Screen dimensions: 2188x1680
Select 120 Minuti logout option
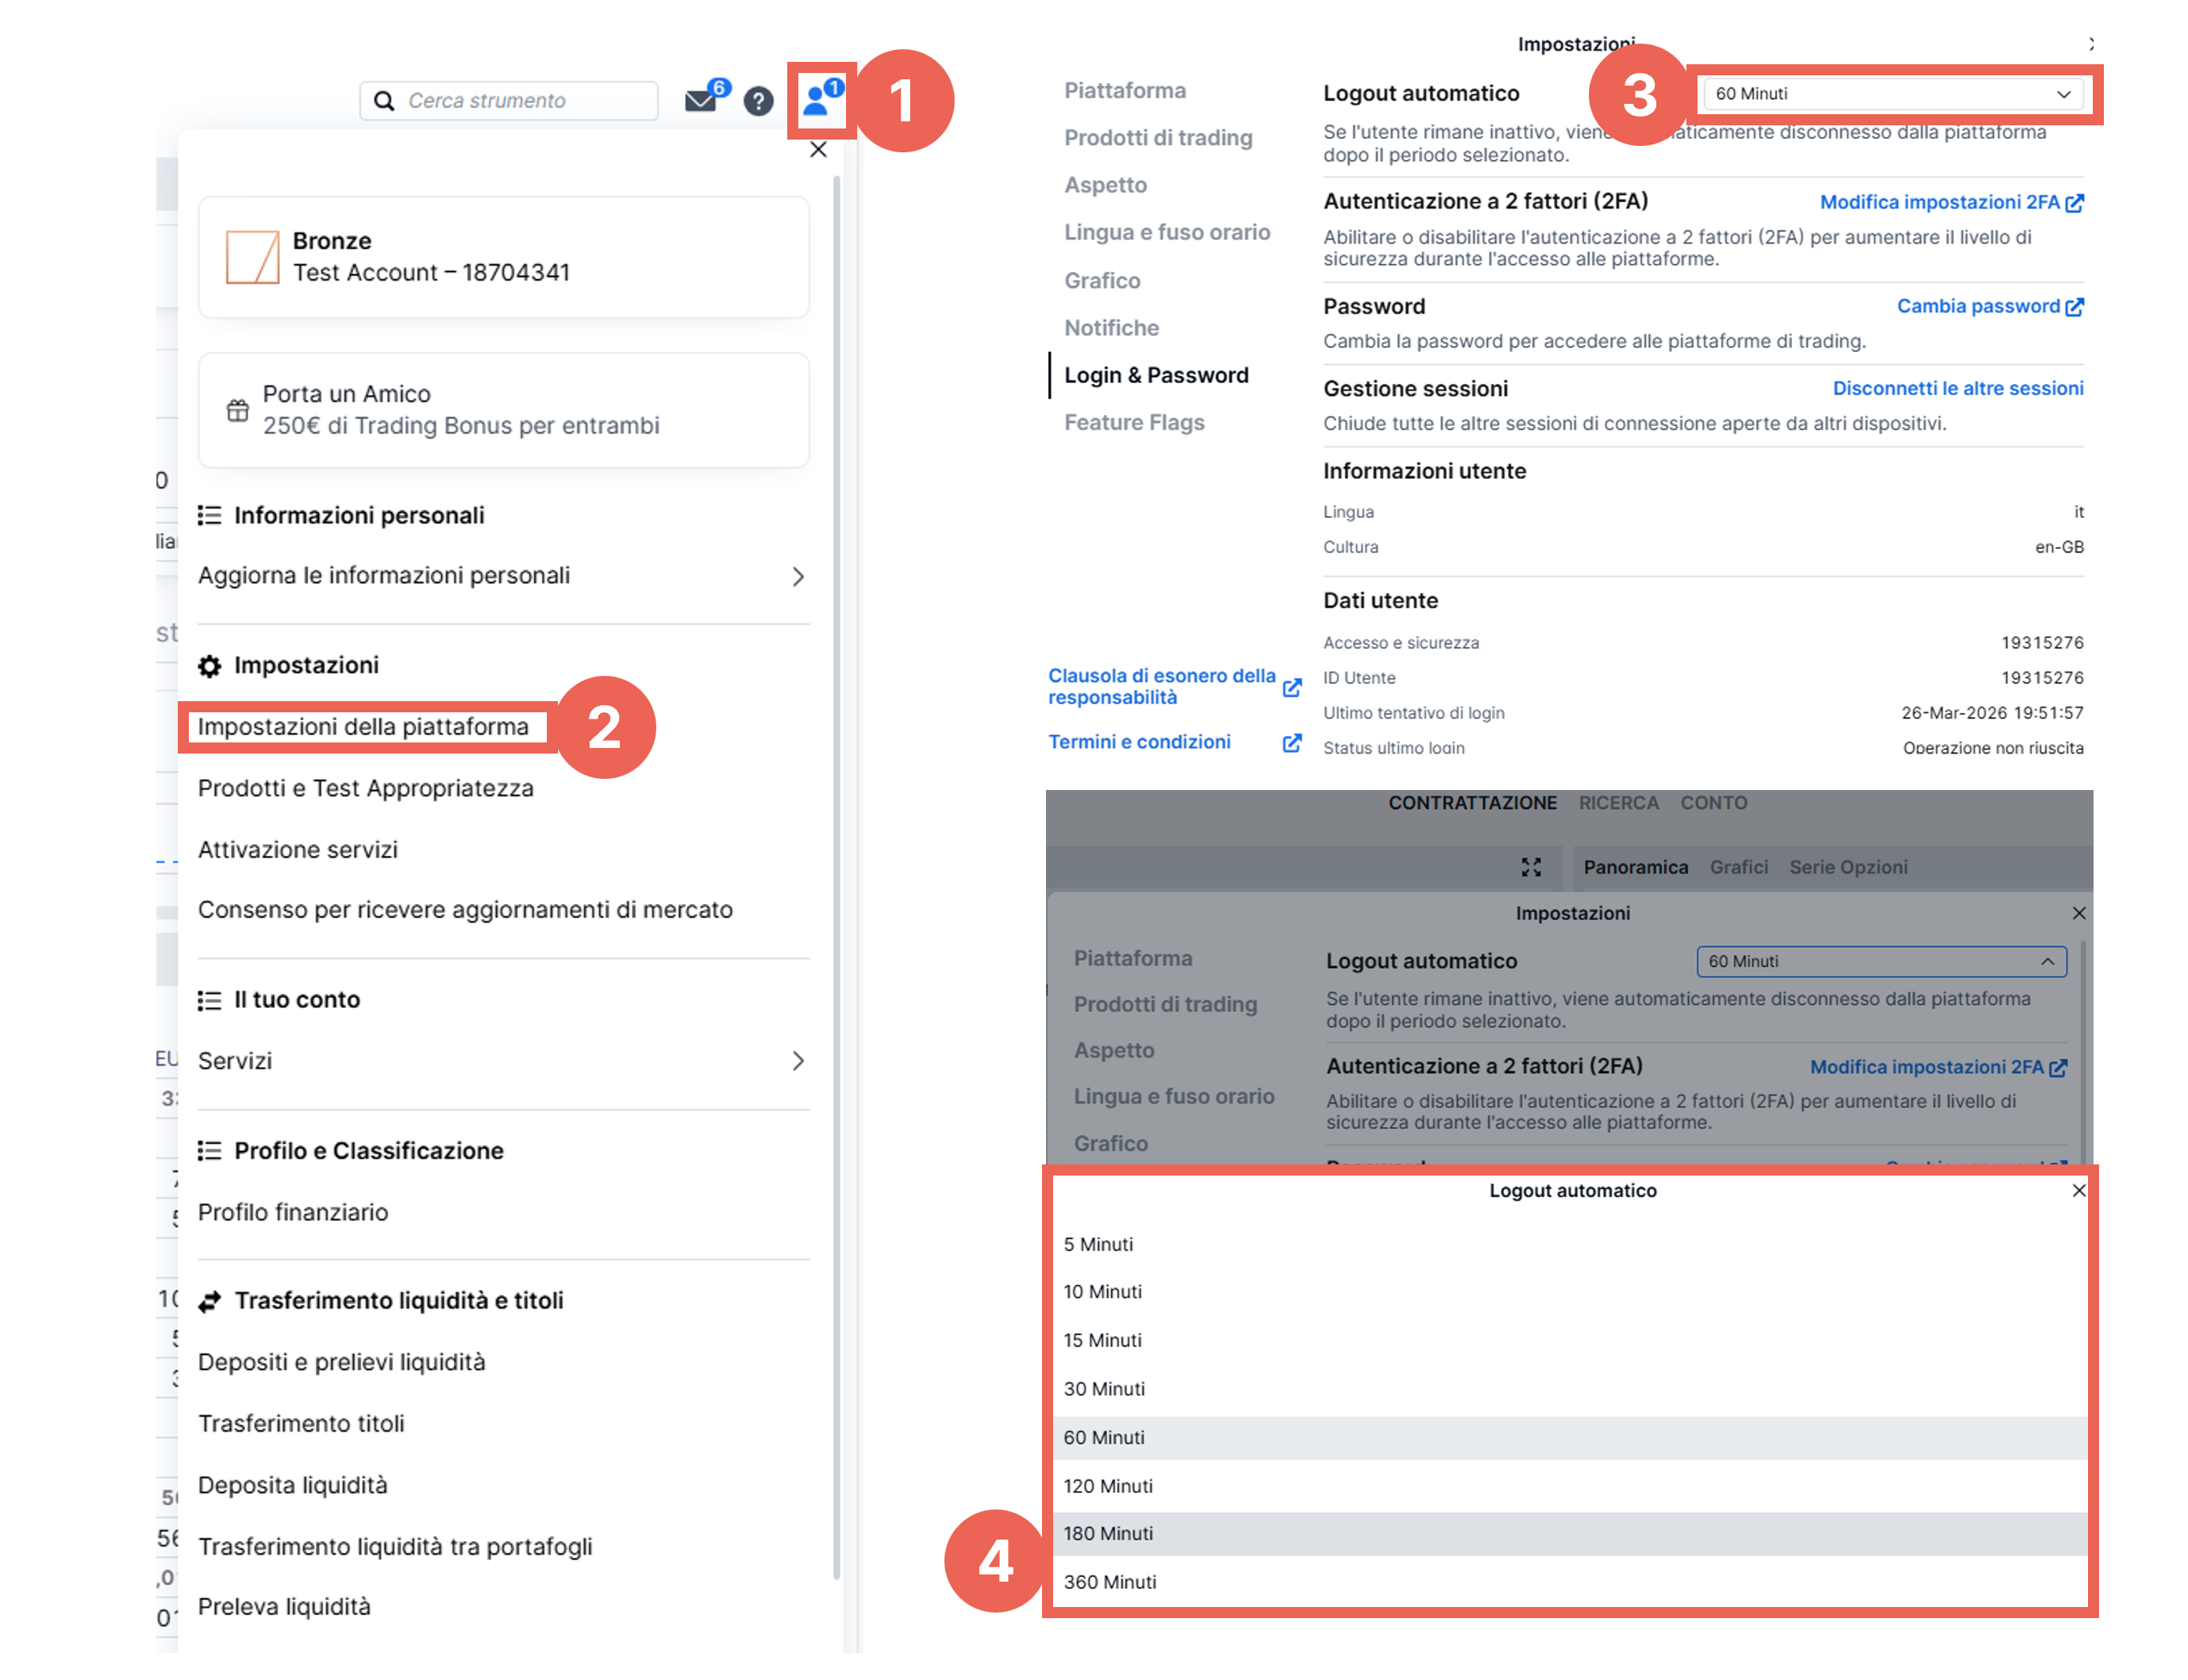click(x=1569, y=1485)
